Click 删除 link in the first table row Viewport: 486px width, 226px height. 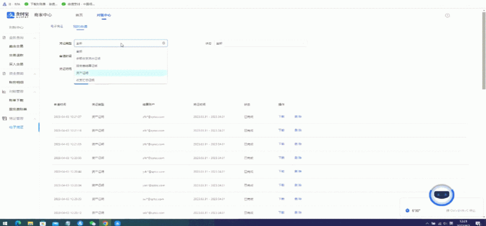click(298, 117)
